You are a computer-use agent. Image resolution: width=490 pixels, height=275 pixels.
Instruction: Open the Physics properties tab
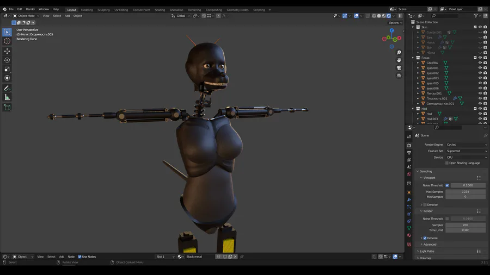coord(409,214)
